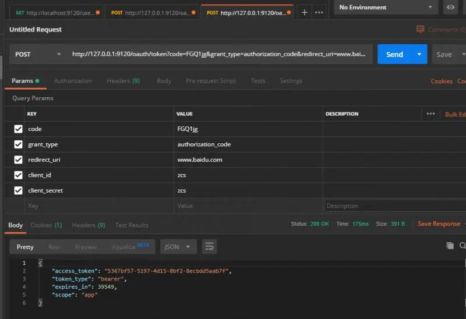Image resolution: width=466 pixels, height=319 pixels.
Task: Click the access_token value in response
Action: coord(167,271)
